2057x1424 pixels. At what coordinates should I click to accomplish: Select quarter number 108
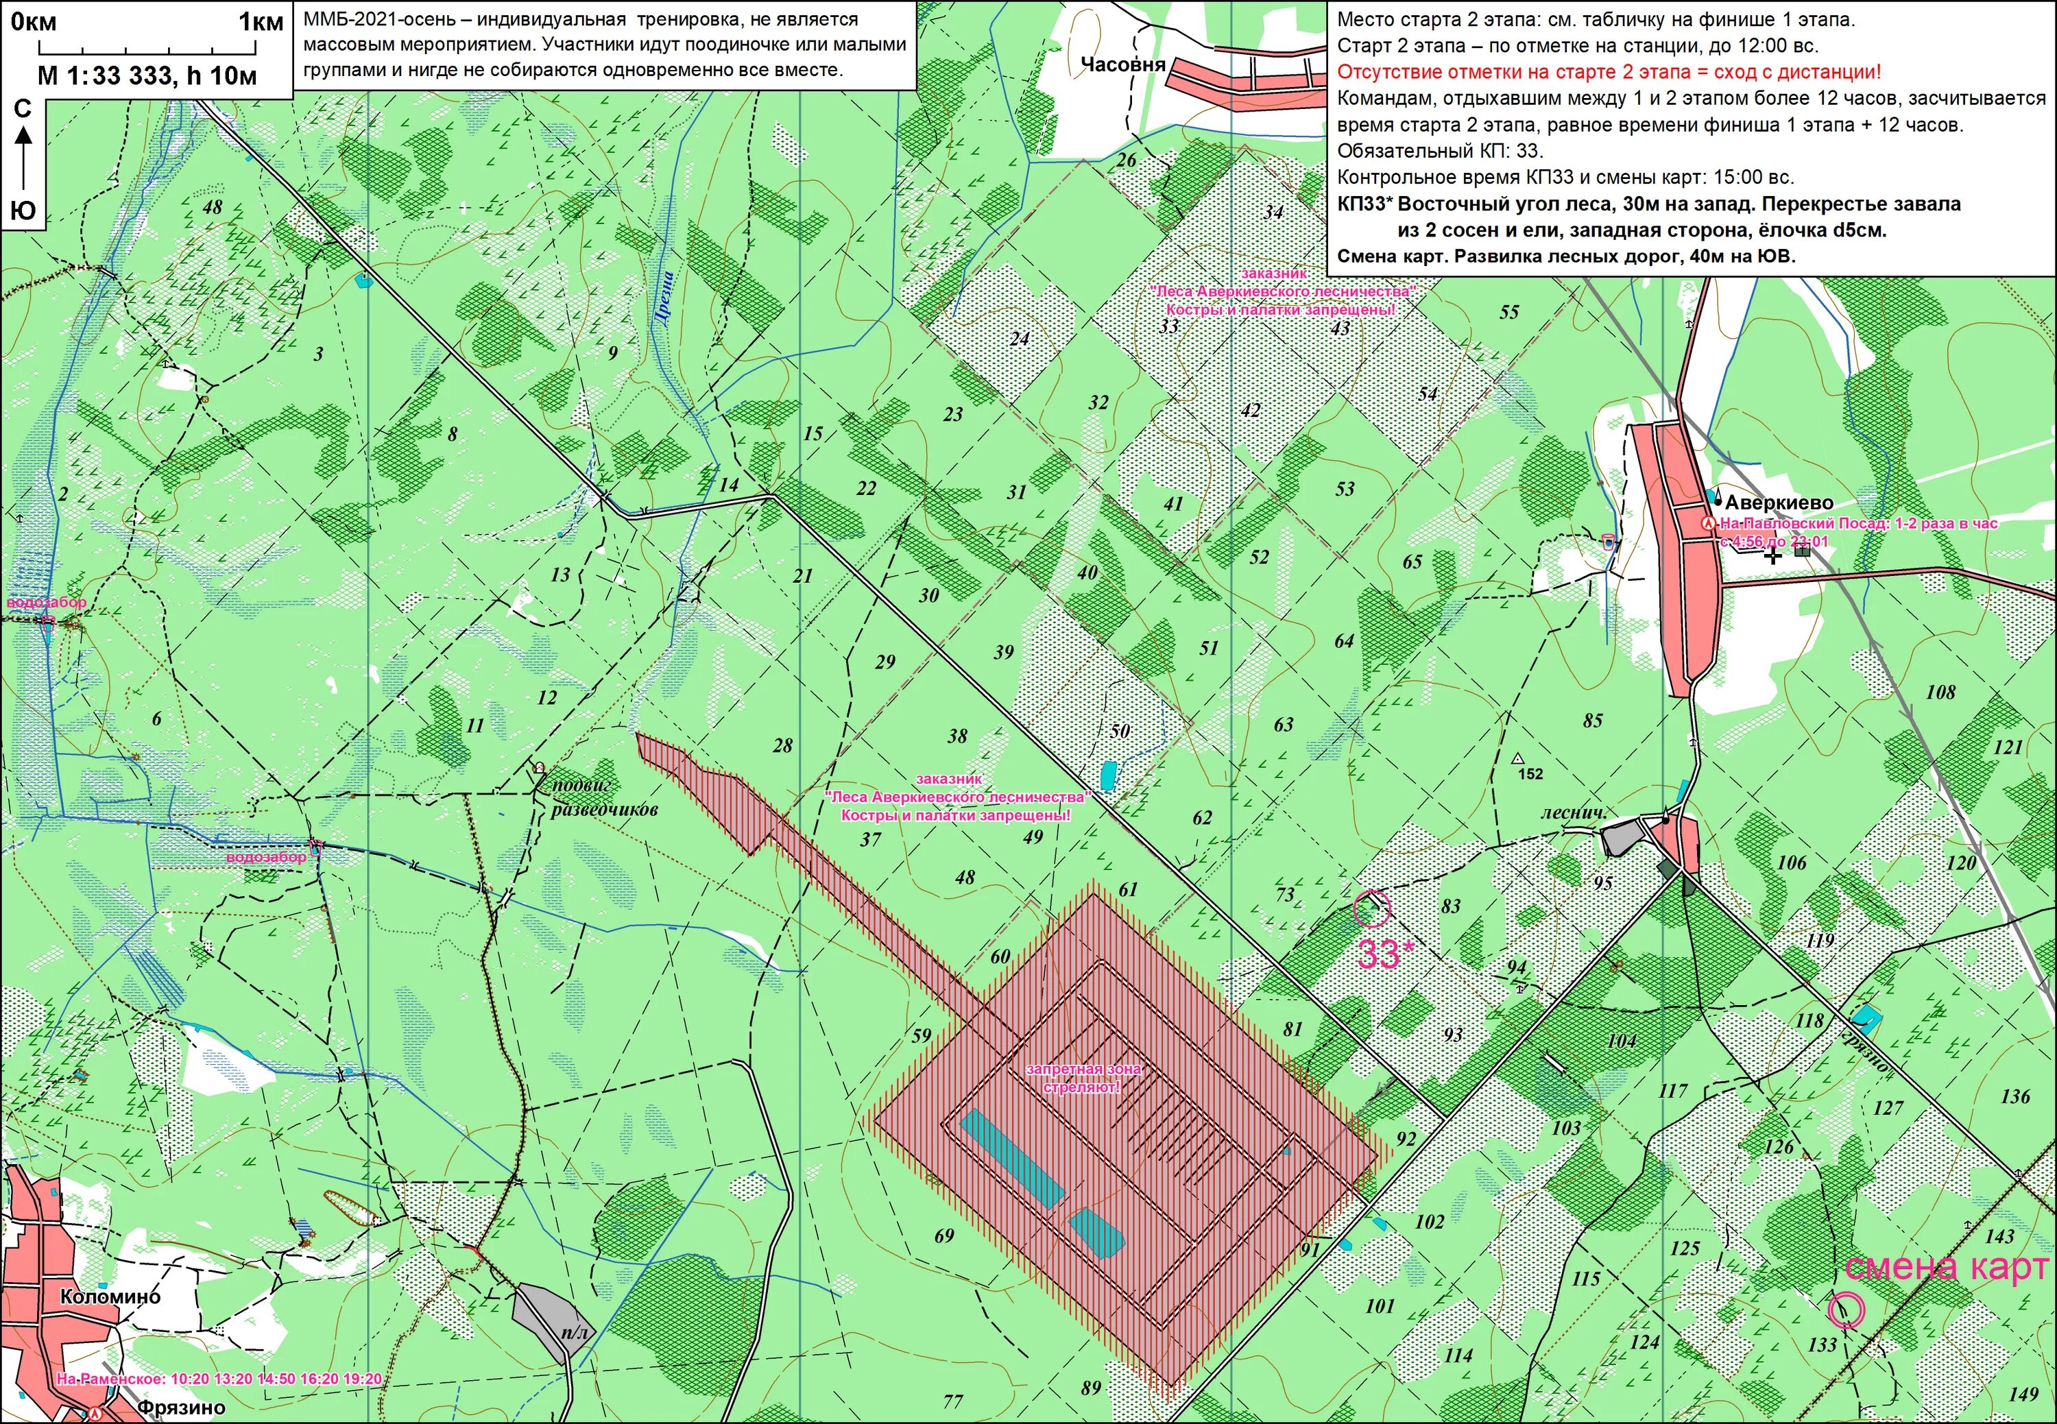pyautogui.click(x=1940, y=692)
